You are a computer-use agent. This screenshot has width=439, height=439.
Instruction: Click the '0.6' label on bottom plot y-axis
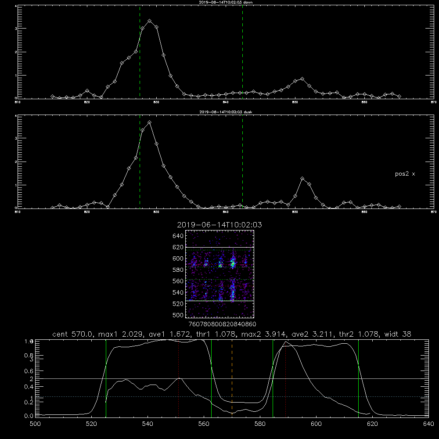(x=29, y=371)
